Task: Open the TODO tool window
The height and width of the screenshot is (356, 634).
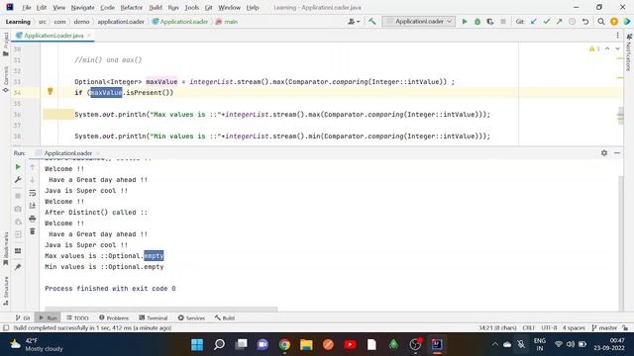Action: pyautogui.click(x=77, y=317)
